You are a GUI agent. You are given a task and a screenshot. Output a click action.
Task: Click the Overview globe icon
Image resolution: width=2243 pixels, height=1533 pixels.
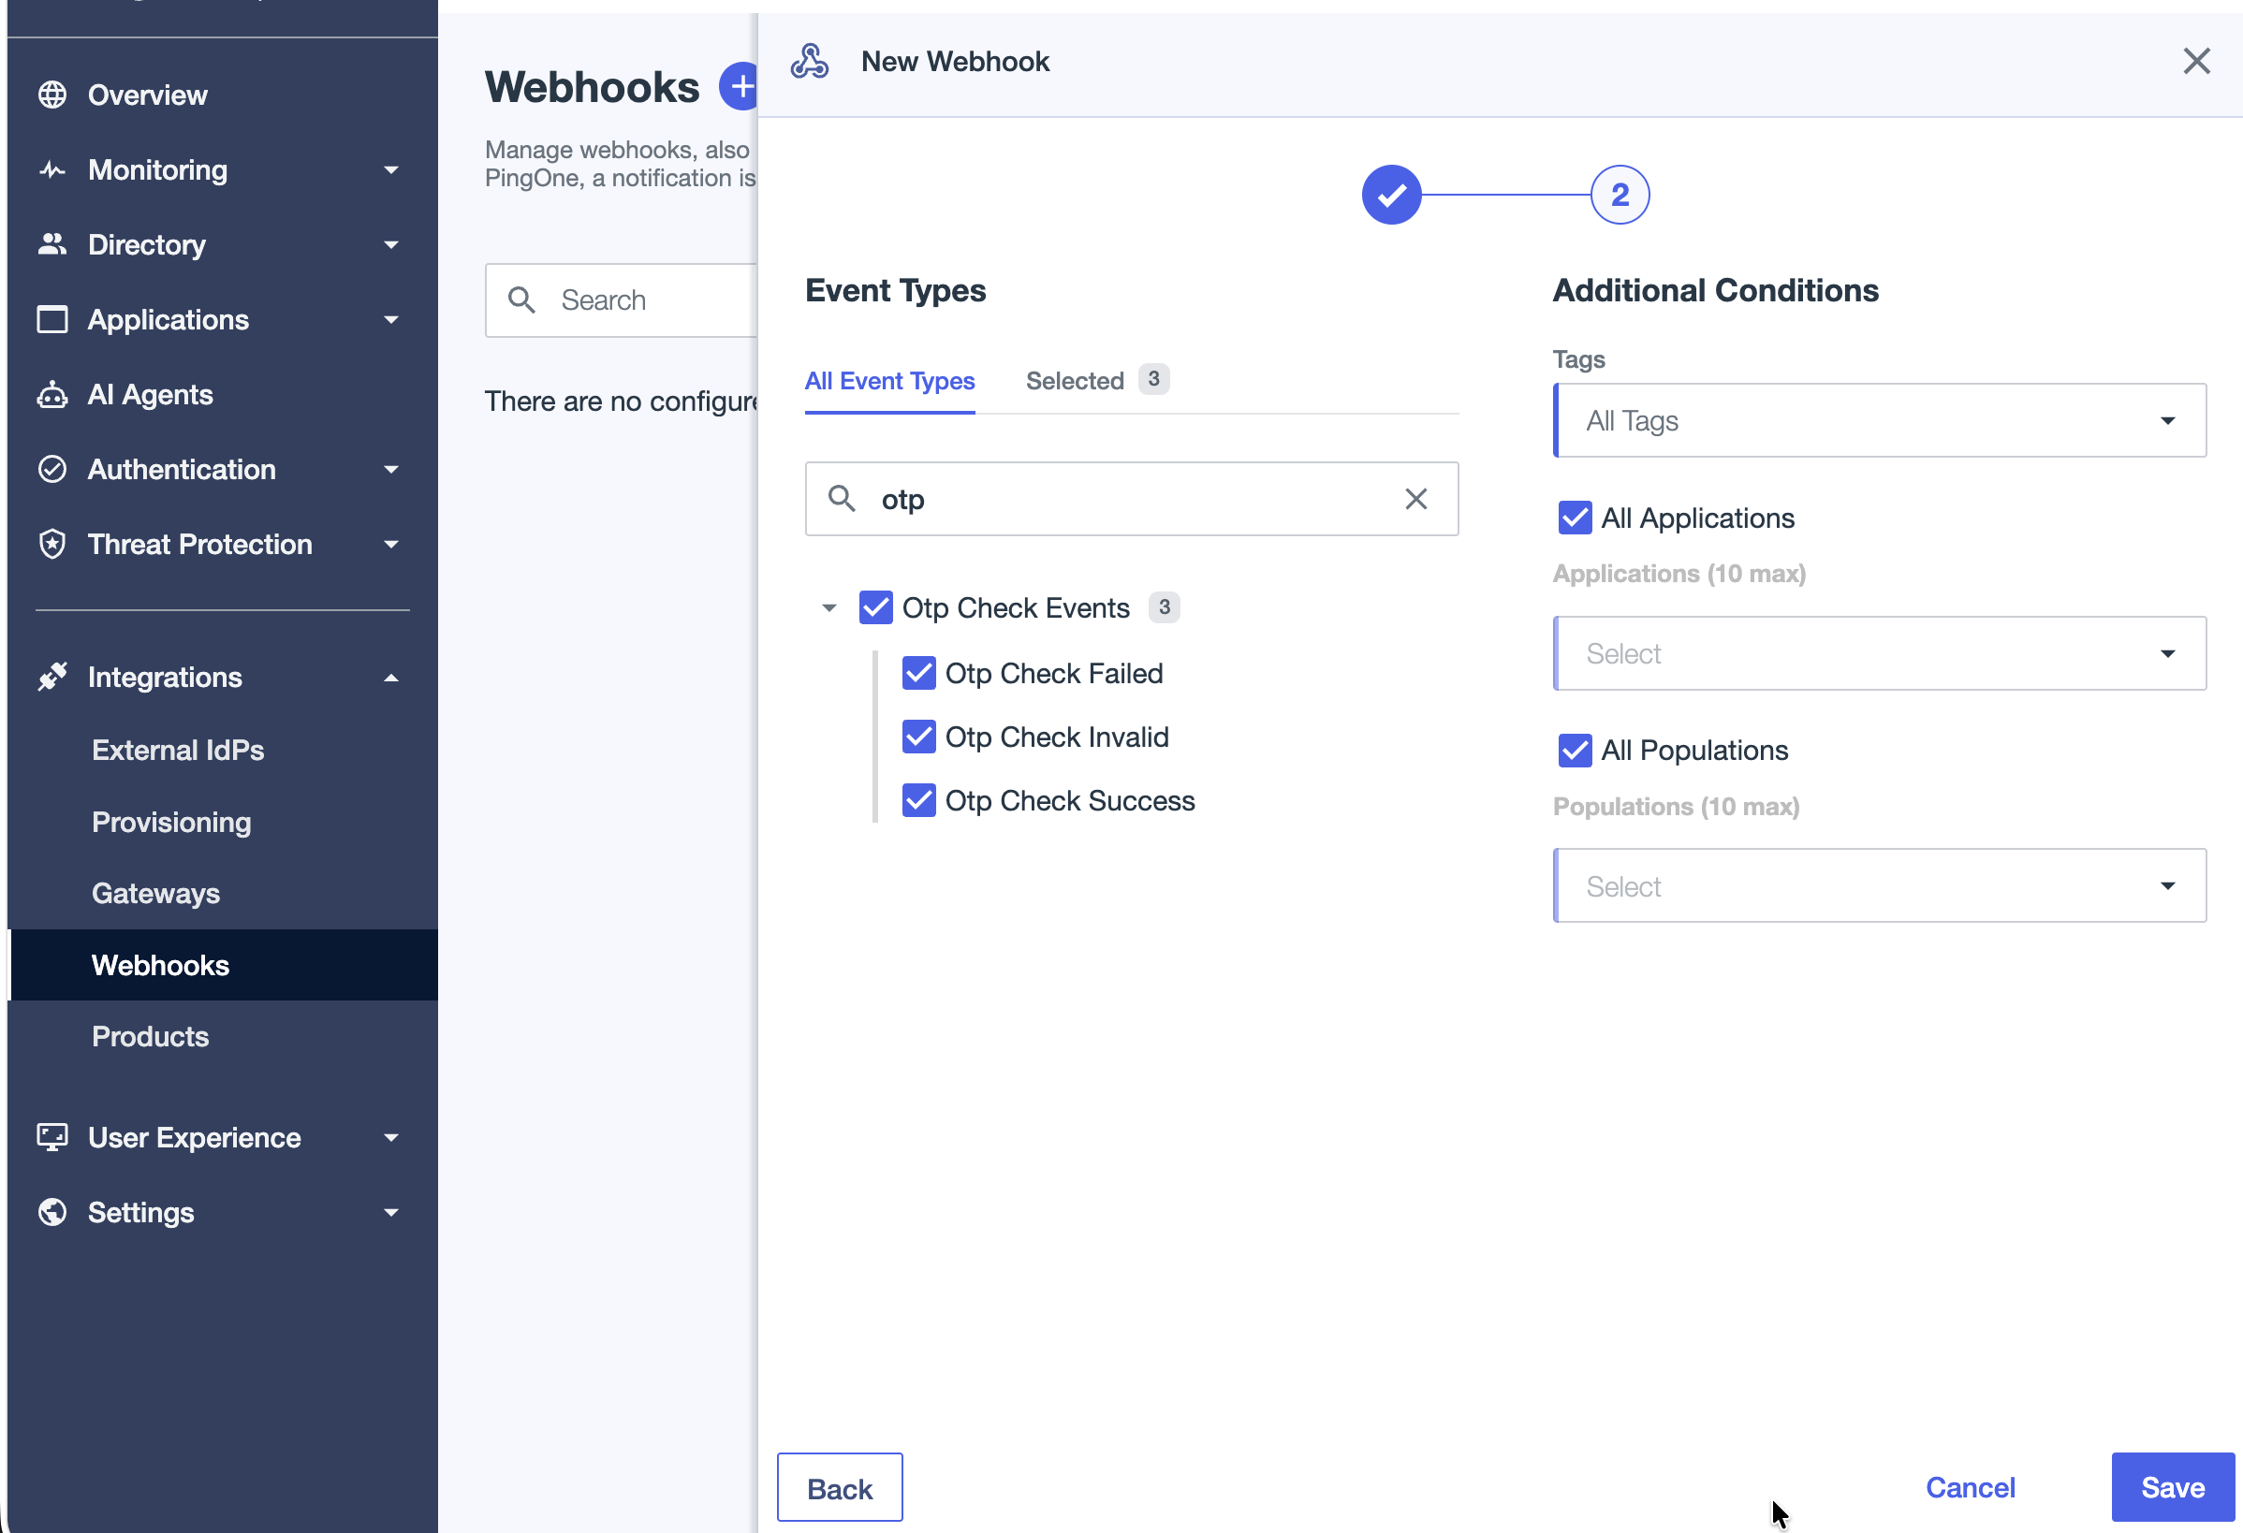click(52, 95)
